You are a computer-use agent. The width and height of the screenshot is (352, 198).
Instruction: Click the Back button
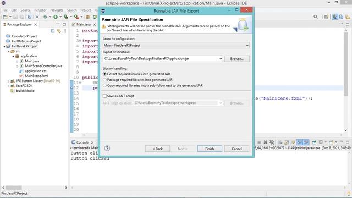pyautogui.click(x=157, y=148)
